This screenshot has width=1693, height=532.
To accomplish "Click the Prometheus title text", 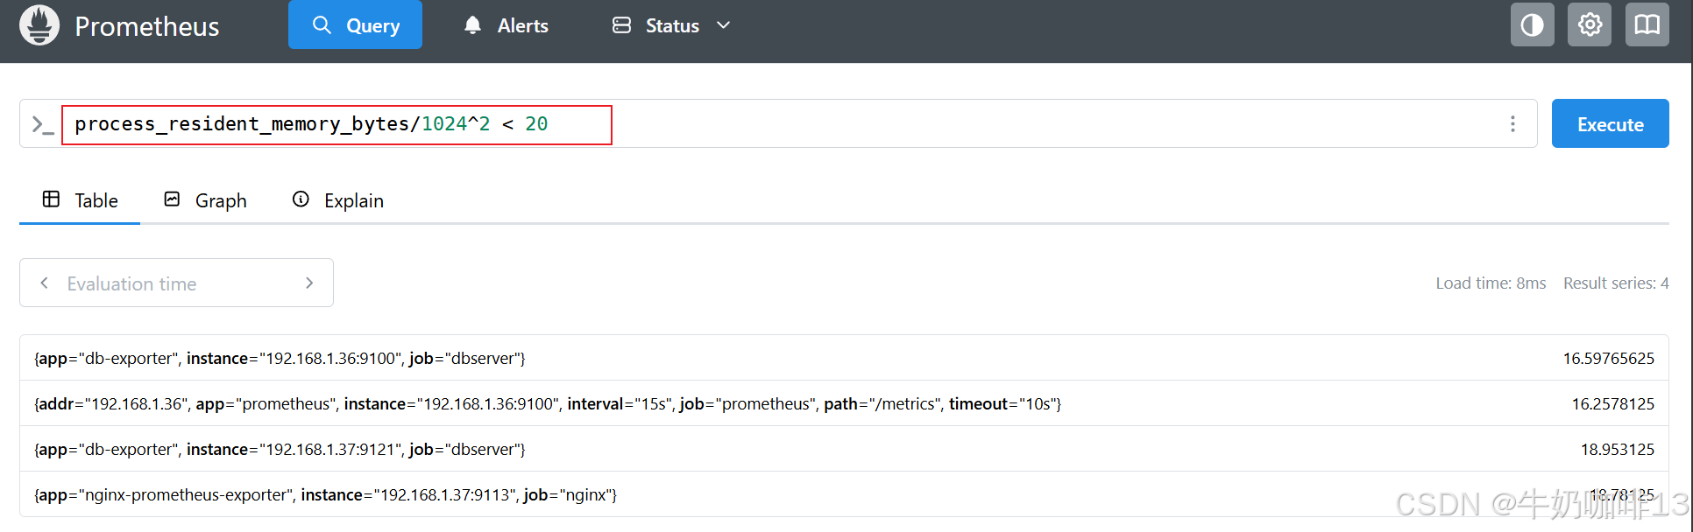I will tap(147, 26).
